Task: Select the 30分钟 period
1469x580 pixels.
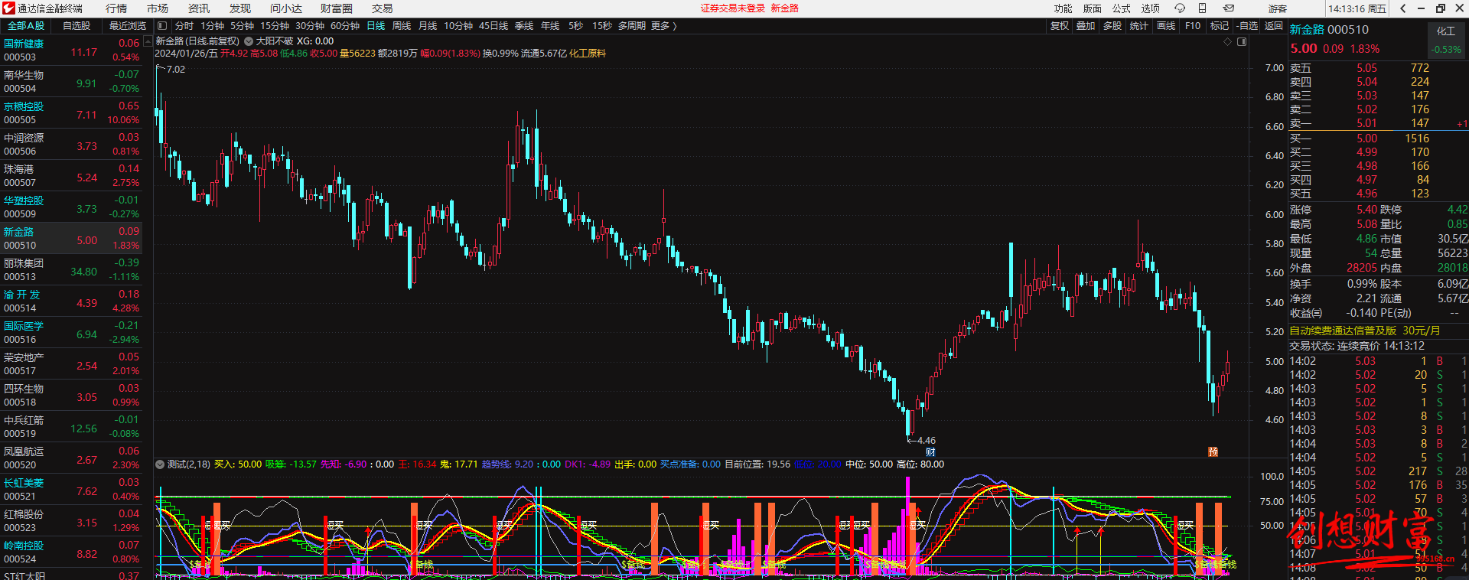Action: click(310, 26)
